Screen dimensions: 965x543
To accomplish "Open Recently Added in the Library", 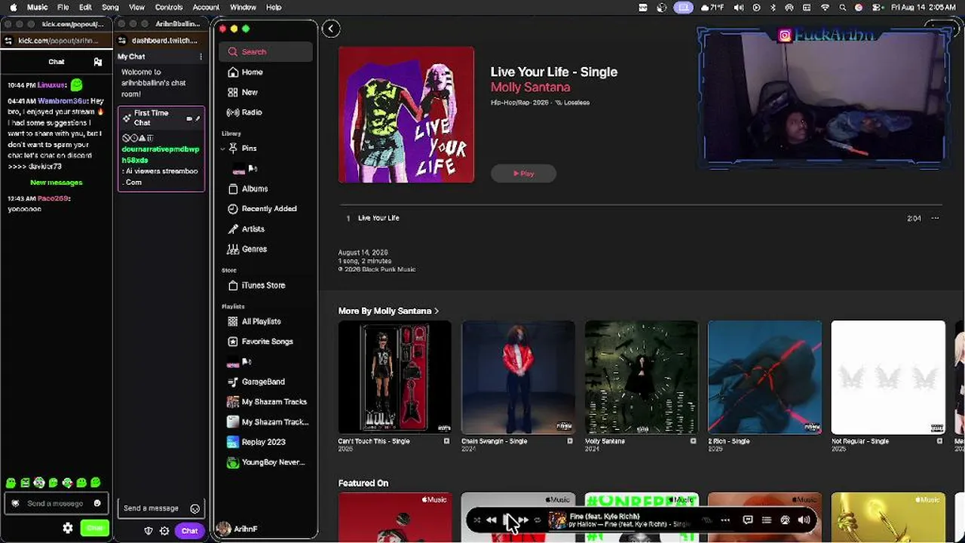I will pos(269,209).
